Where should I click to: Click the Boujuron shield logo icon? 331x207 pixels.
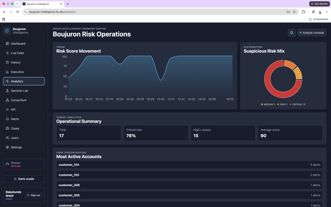(x=7, y=31)
